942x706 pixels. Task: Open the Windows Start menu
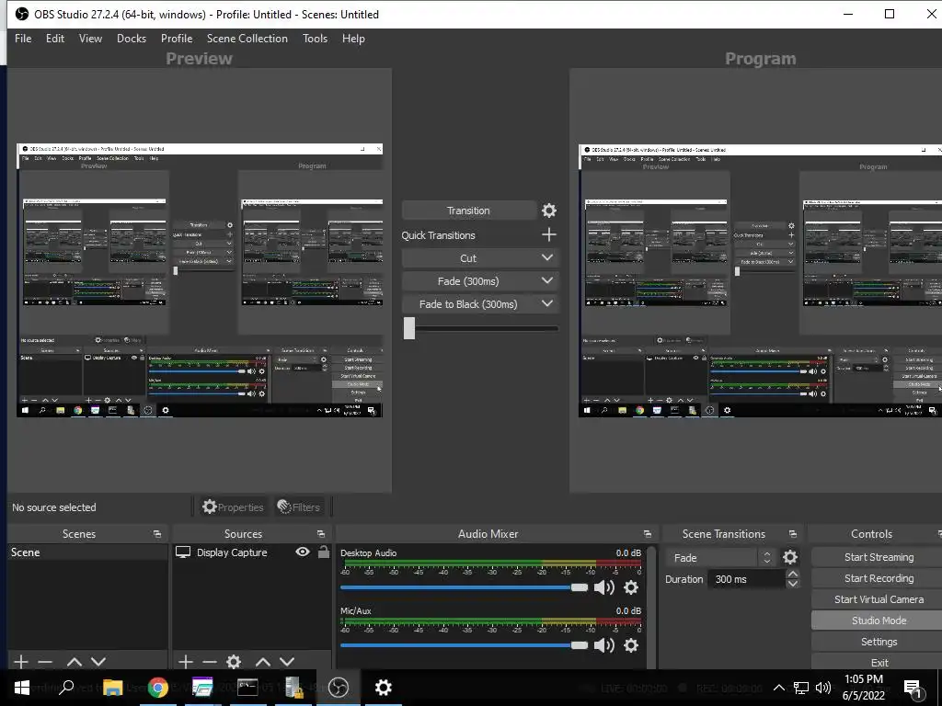(x=22, y=688)
